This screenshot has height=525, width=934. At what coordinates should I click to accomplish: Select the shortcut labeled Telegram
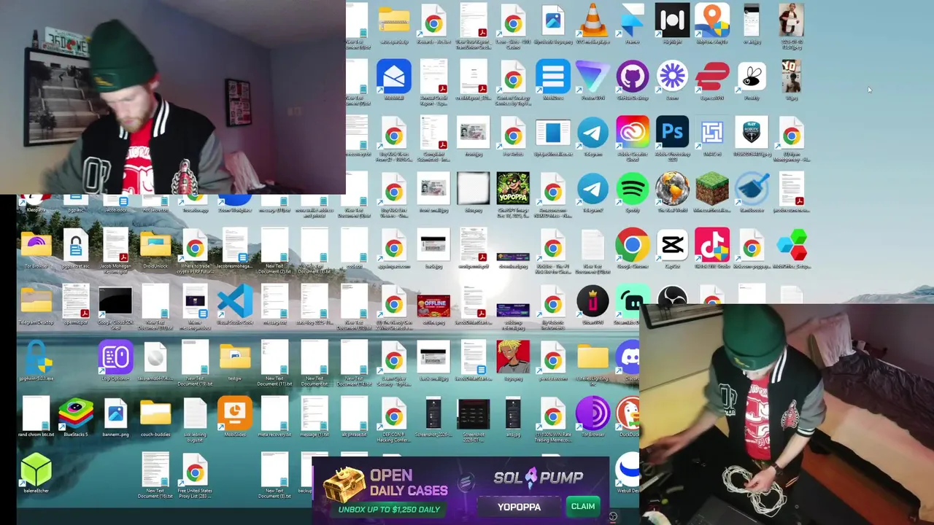[x=593, y=133]
